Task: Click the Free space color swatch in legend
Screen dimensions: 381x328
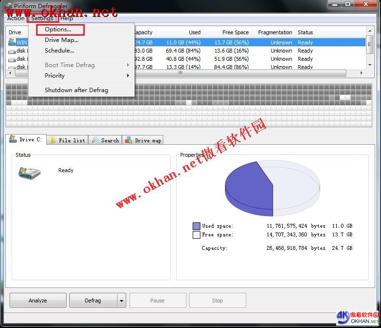Action: click(x=197, y=235)
